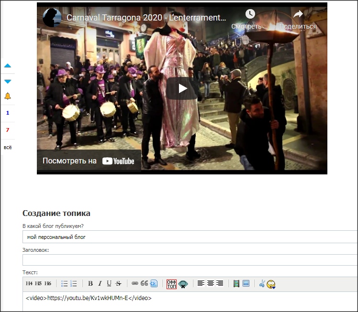Play the Carnaval Tarragona video
358x312 pixels.
click(x=182, y=88)
